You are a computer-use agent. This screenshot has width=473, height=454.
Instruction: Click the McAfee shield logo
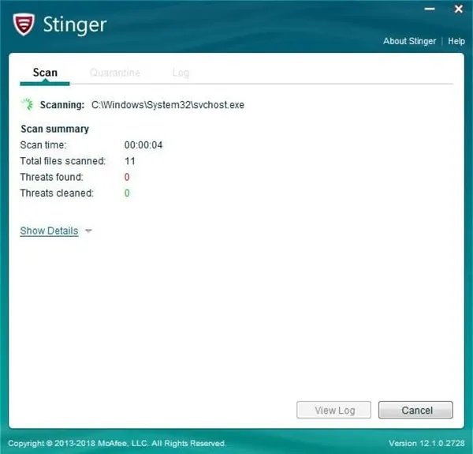(x=25, y=24)
